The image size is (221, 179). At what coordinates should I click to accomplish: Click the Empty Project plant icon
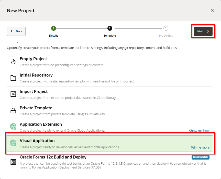[x=13, y=62]
